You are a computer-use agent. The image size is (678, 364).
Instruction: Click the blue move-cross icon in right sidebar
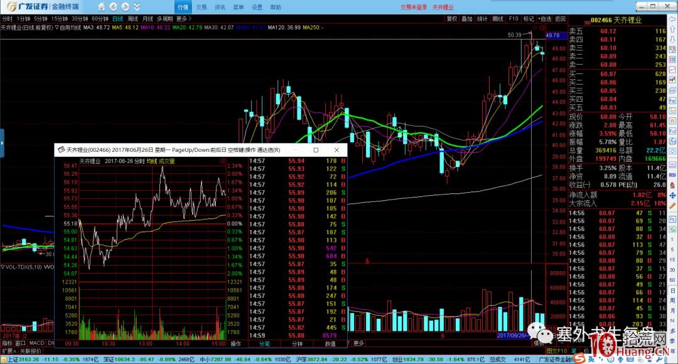pyautogui.click(x=672, y=195)
